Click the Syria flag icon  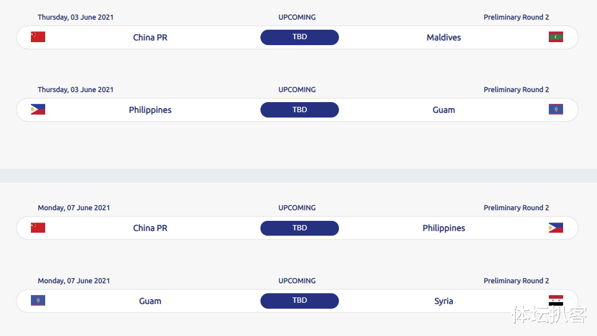click(555, 300)
